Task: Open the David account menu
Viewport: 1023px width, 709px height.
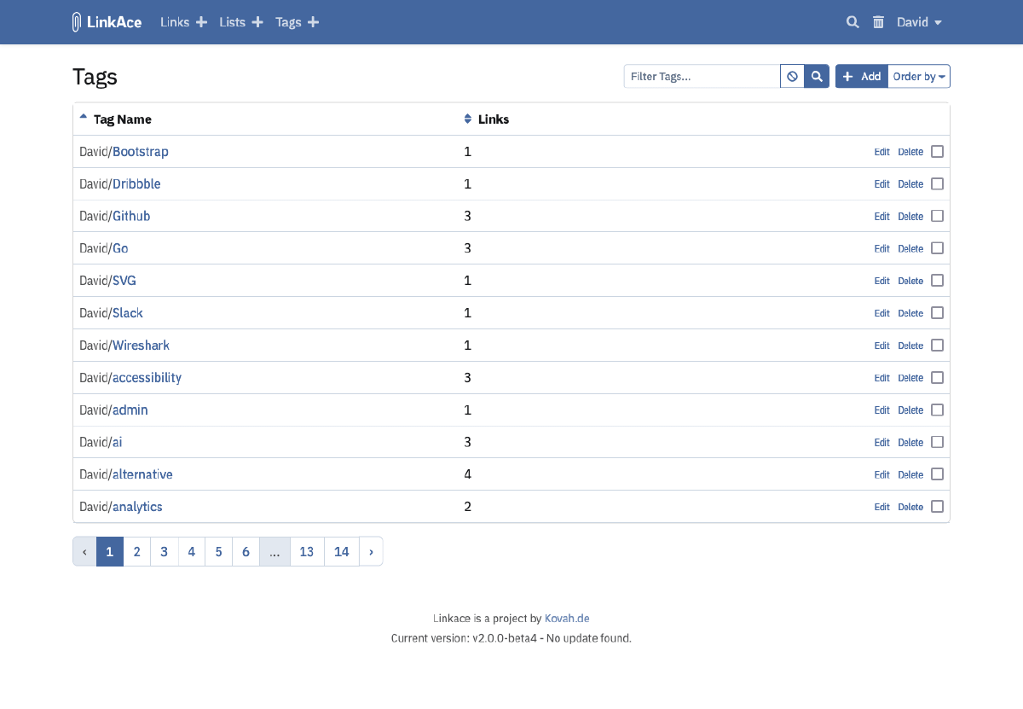Action: coord(919,22)
